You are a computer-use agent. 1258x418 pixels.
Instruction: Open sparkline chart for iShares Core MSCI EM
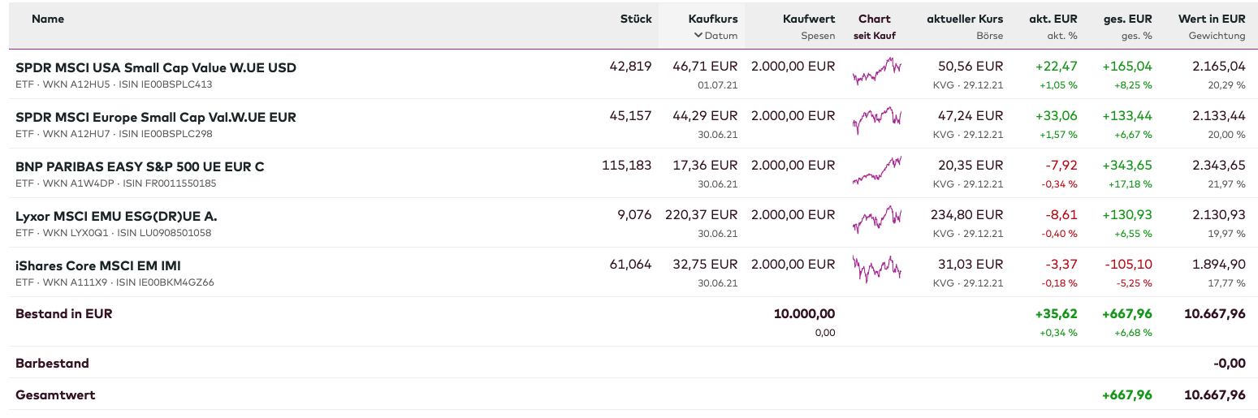click(x=876, y=269)
